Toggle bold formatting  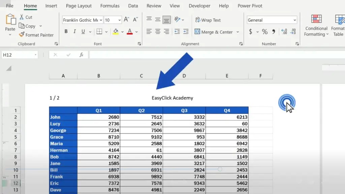66,31
